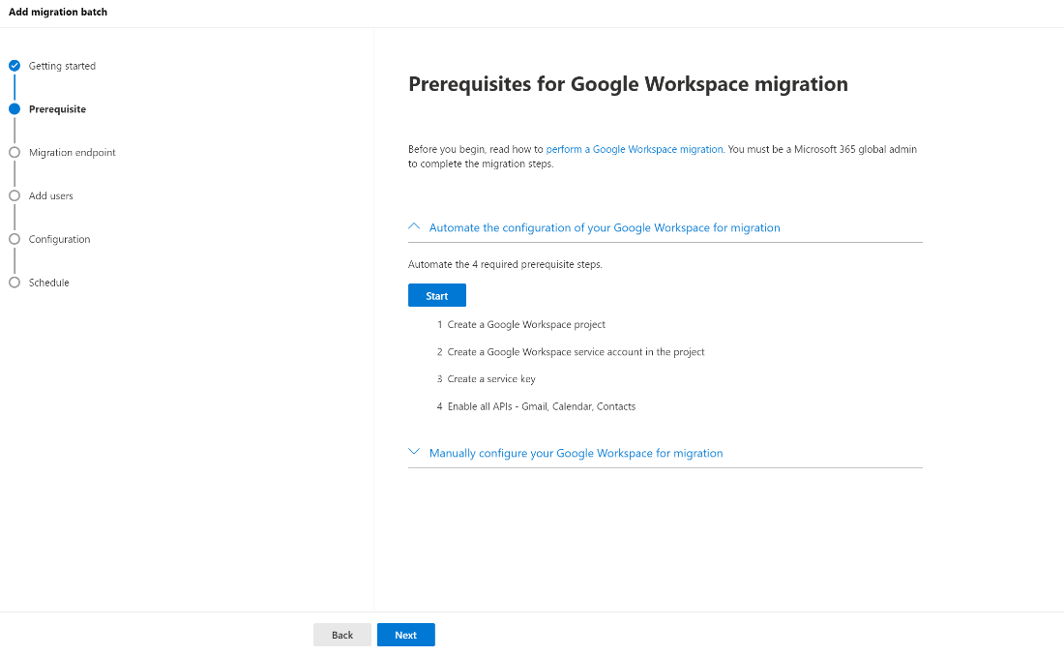Expand the Manually configure section chevron

tap(414, 452)
